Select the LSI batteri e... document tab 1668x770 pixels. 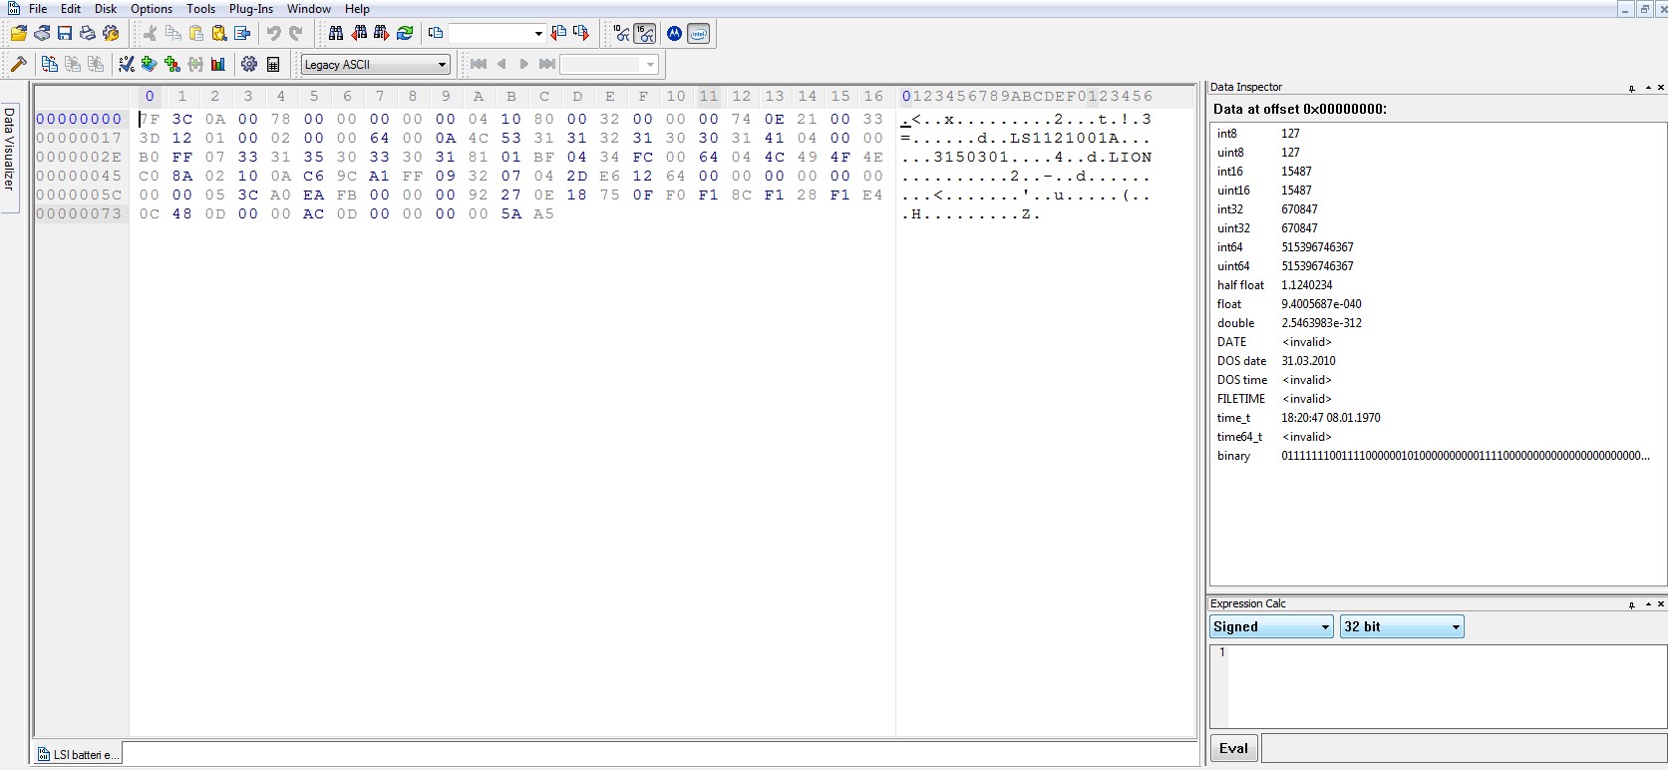[x=77, y=755]
